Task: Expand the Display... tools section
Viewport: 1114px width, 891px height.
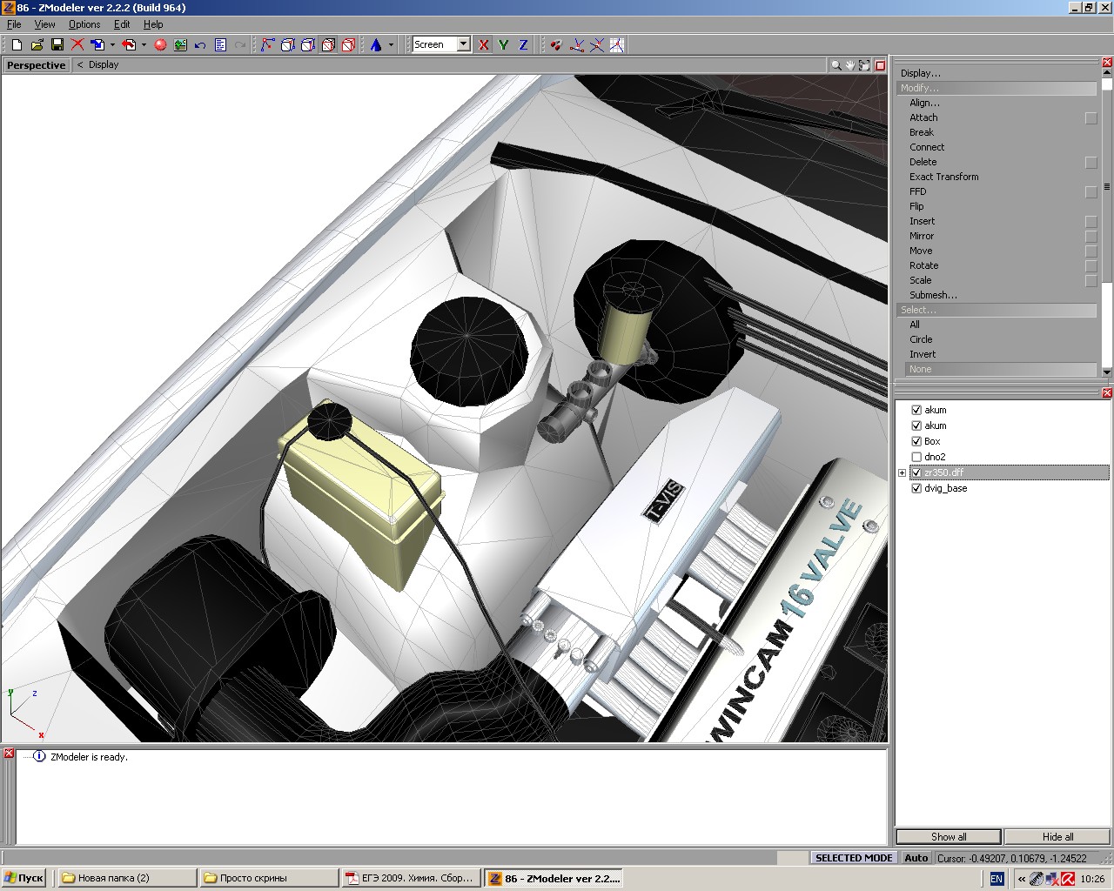Action: coord(920,73)
